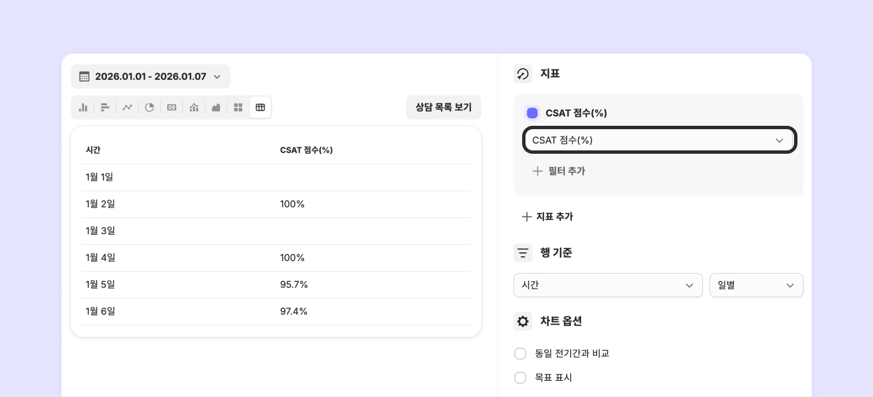Screen dimensions: 873x397
Task: Click the purple CSAT 점수(%) color swatch
Action: (x=532, y=113)
